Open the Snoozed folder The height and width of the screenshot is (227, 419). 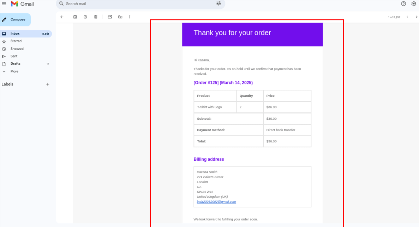pyautogui.click(x=17, y=49)
